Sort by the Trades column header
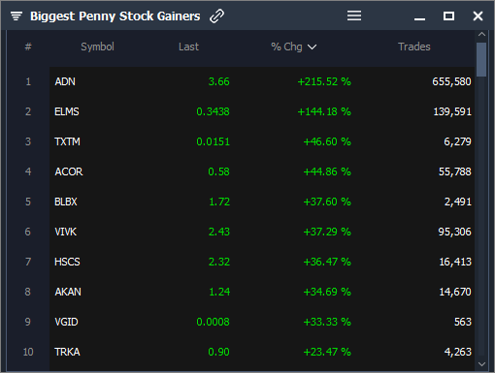The image size is (495, 373). click(414, 47)
